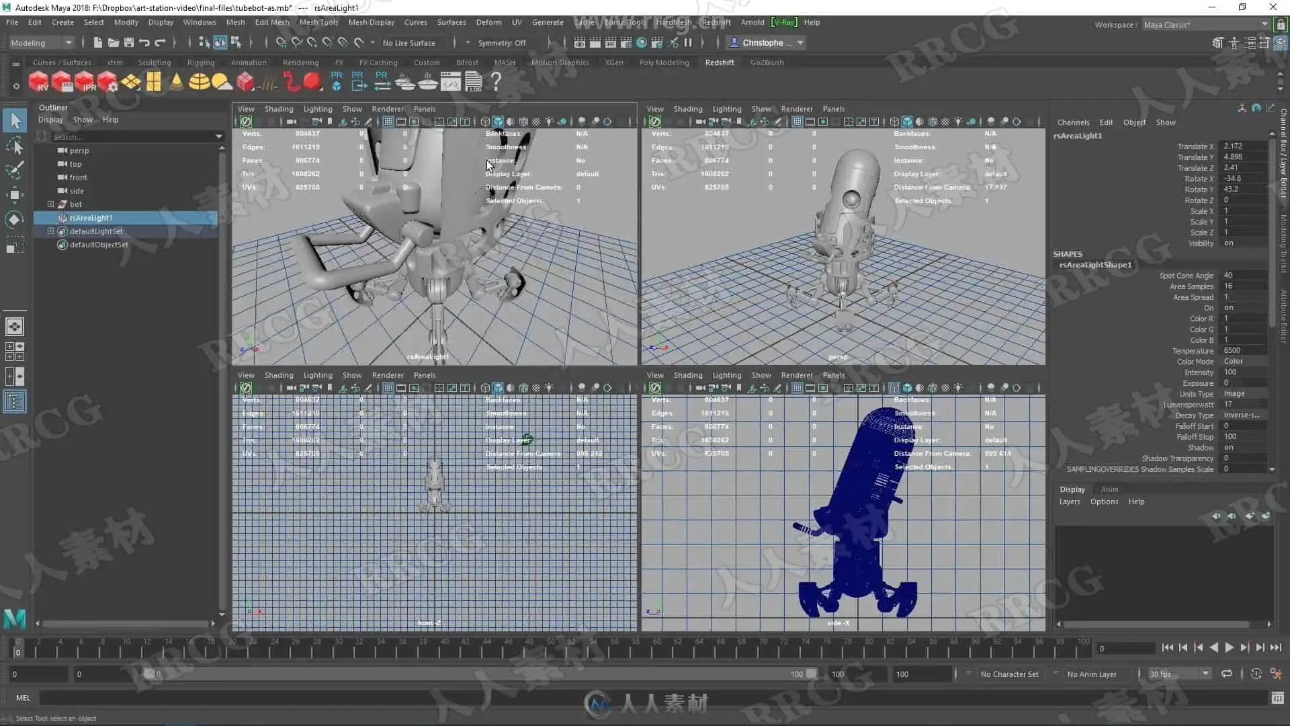Click the Redshift IPR render icon
Viewport: 1290px width, 726px height.
tap(85, 82)
